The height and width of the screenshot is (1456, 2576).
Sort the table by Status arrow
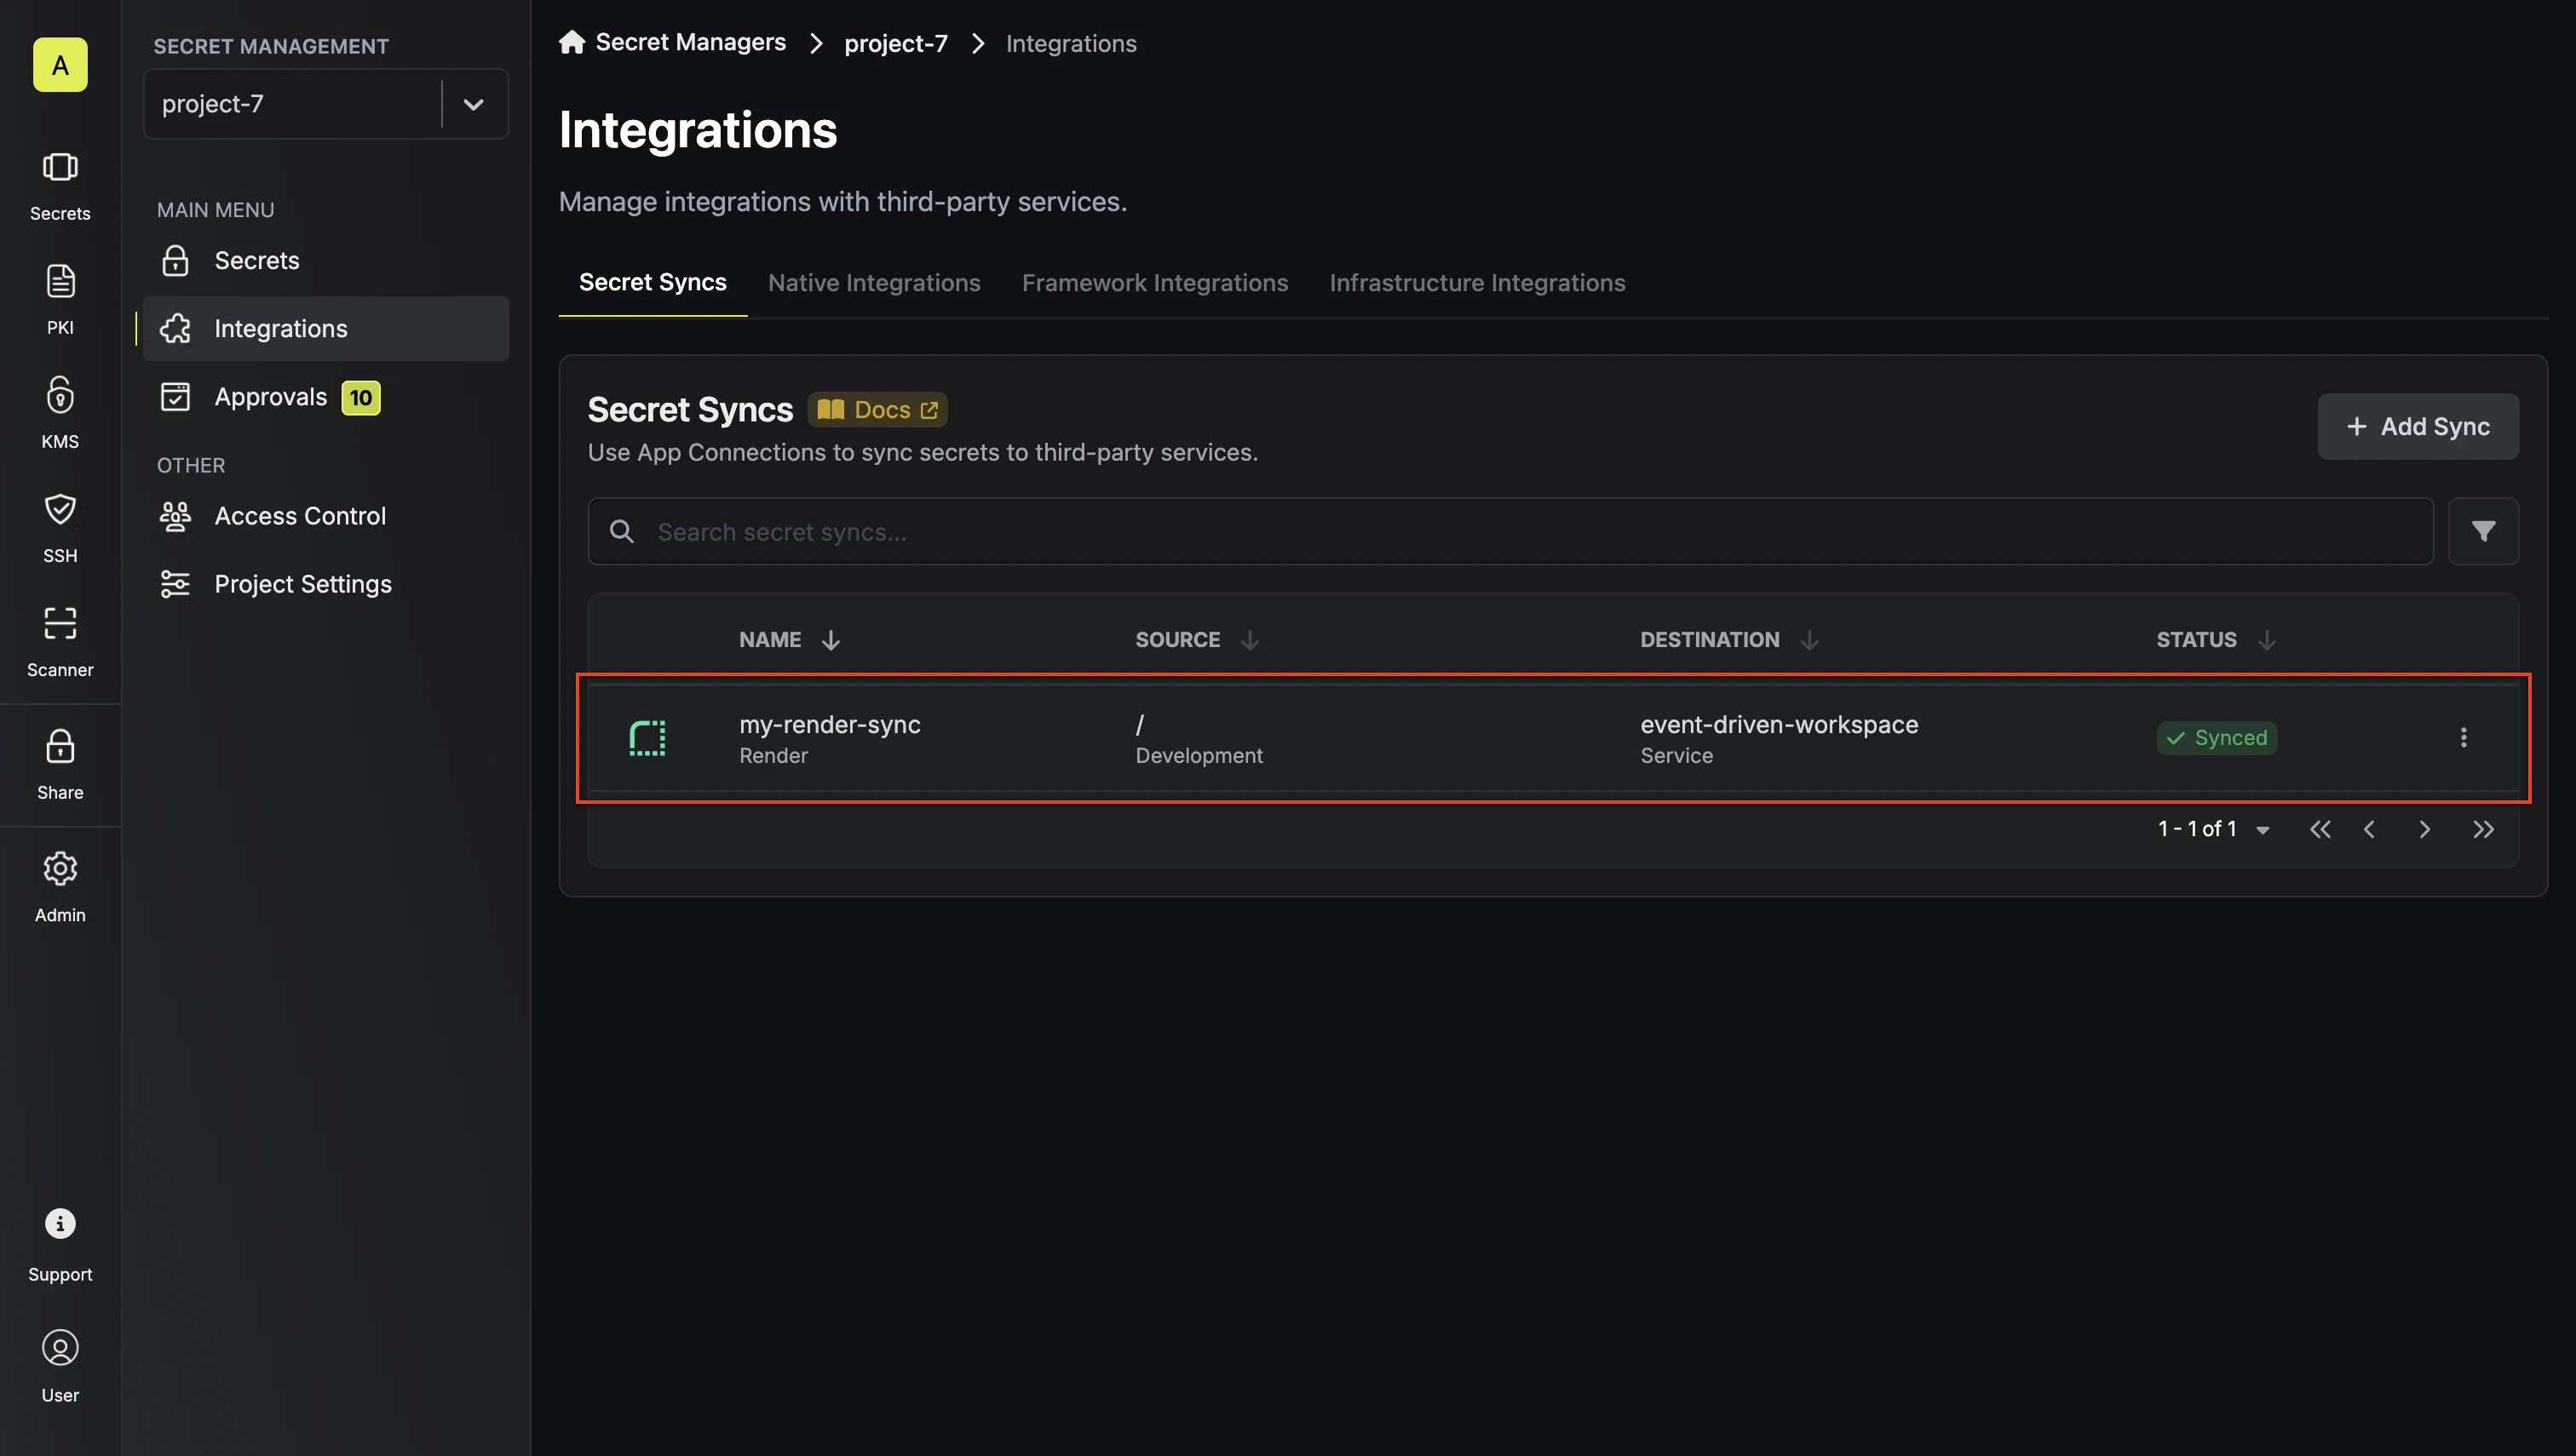[x=2267, y=640]
